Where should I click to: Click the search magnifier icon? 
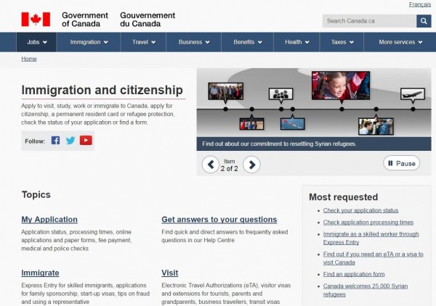(424, 21)
